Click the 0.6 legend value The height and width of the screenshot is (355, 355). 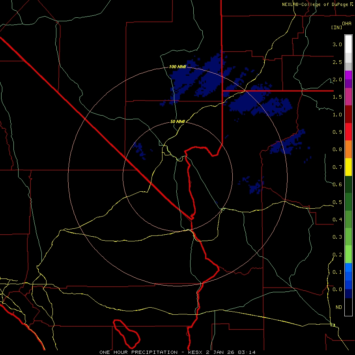pos(337,185)
